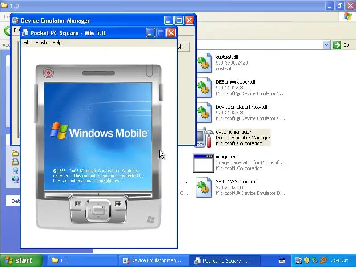Image resolution: width=356 pixels, height=267 pixels.
Task: Click the security shield tray icon
Action: tap(307, 260)
